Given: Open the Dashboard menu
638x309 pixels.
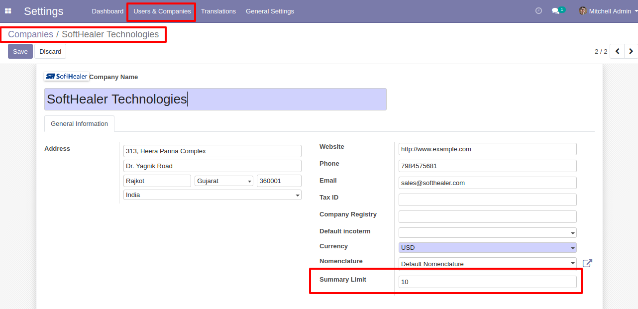Looking at the screenshot, I should click(107, 11).
